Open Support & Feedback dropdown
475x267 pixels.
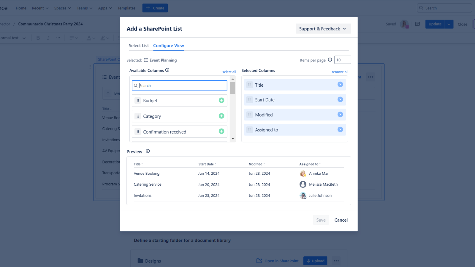click(x=323, y=29)
